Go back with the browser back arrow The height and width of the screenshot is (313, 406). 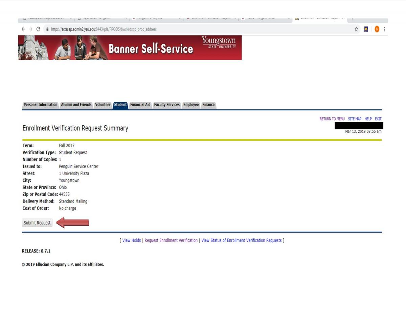click(23, 29)
